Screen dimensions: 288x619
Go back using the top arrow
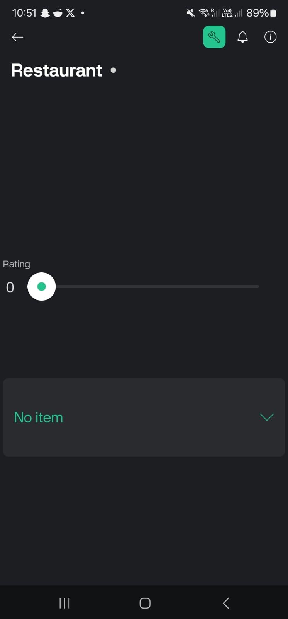click(17, 37)
